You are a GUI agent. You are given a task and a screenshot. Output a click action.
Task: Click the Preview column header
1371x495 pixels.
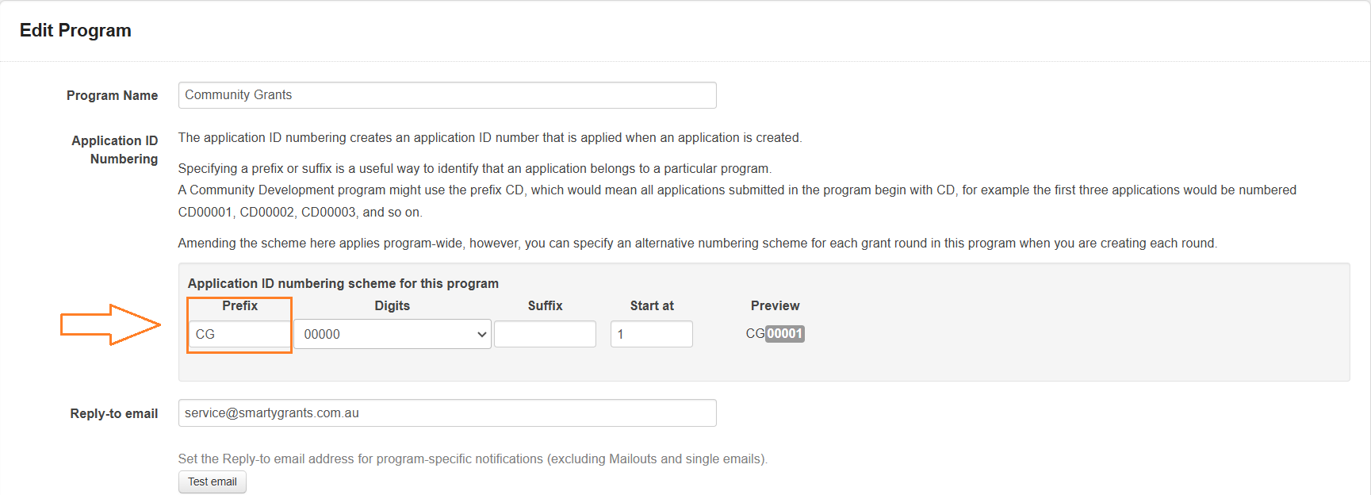pos(775,306)
